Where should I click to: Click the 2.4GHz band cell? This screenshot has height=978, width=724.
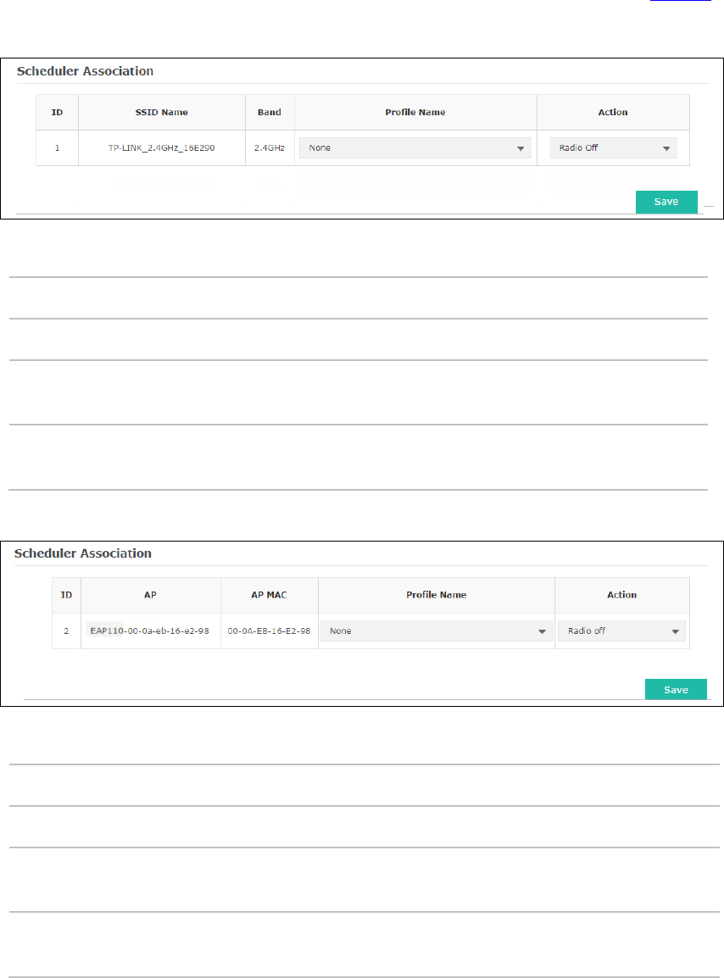pyautogui.click(x=270, y=147)
